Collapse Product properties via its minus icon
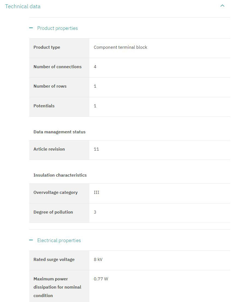231x302 pixels. [x=31, y=28]
